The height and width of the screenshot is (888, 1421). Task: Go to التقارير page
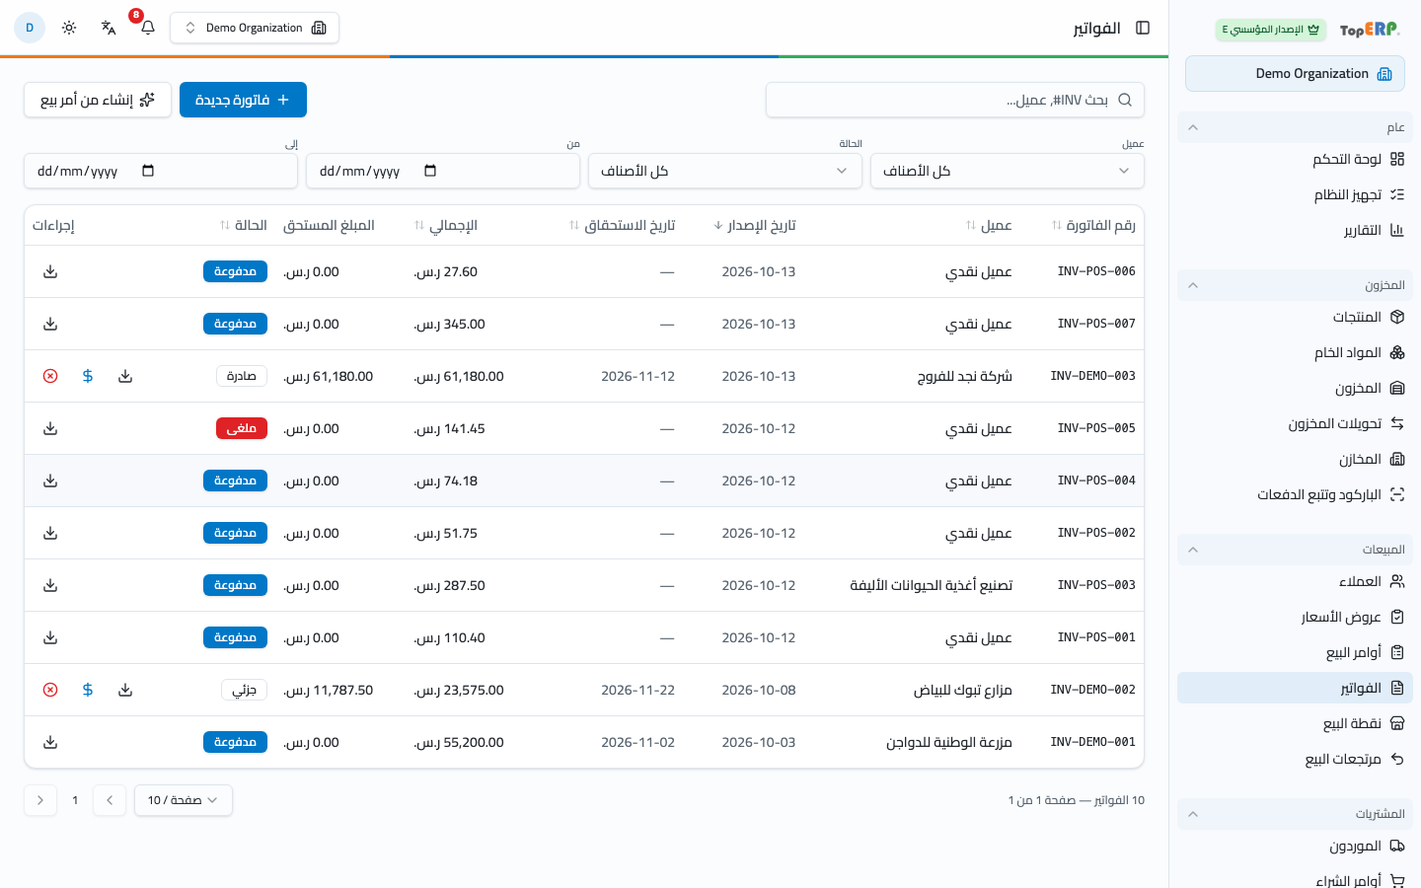click(x=1295, y=230)
